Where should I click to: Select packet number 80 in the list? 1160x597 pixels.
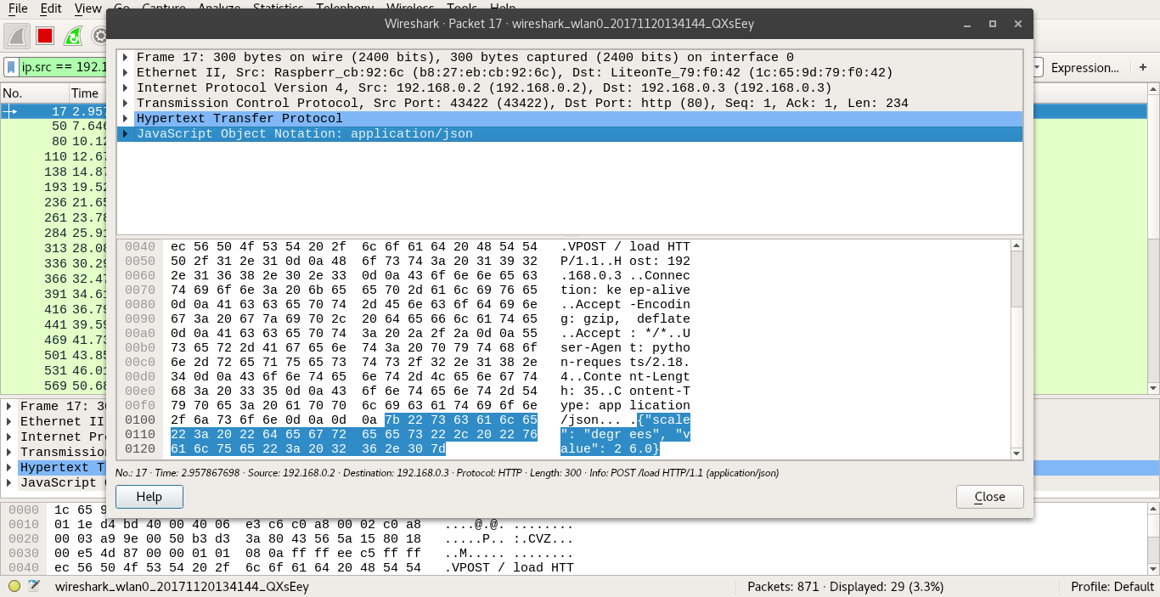(54, 142)
